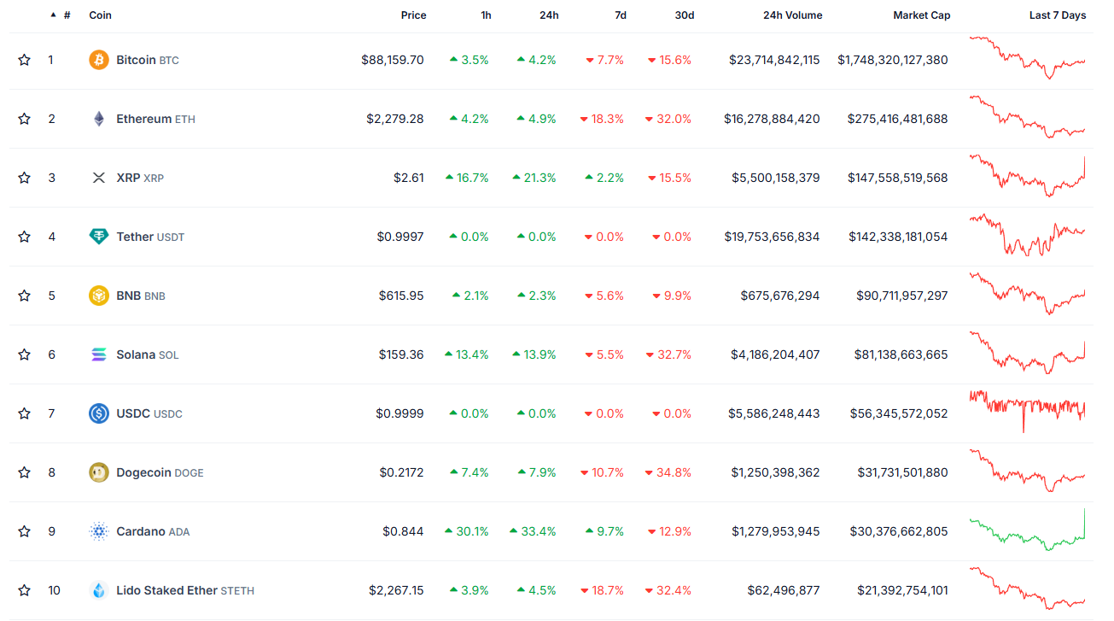Click the Bitcoin orange logo icon
1114x621 pixels.
tap(99, 60)
